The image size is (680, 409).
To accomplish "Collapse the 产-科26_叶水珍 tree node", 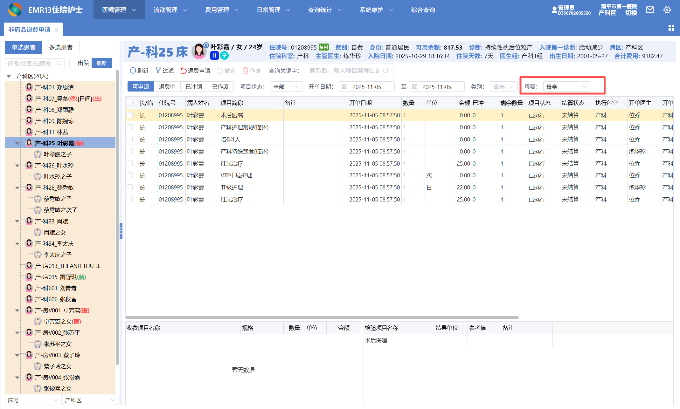I will [x=17, y=166].
